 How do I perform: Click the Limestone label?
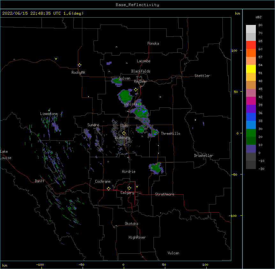click(49, 114)
